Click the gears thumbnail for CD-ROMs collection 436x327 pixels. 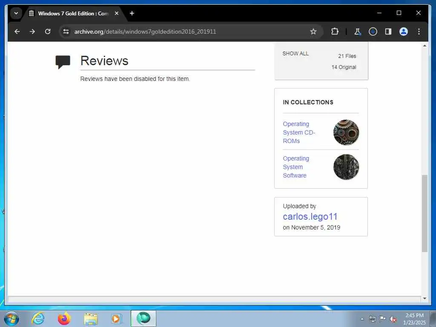pyautogui.click(x=346, y=132)
